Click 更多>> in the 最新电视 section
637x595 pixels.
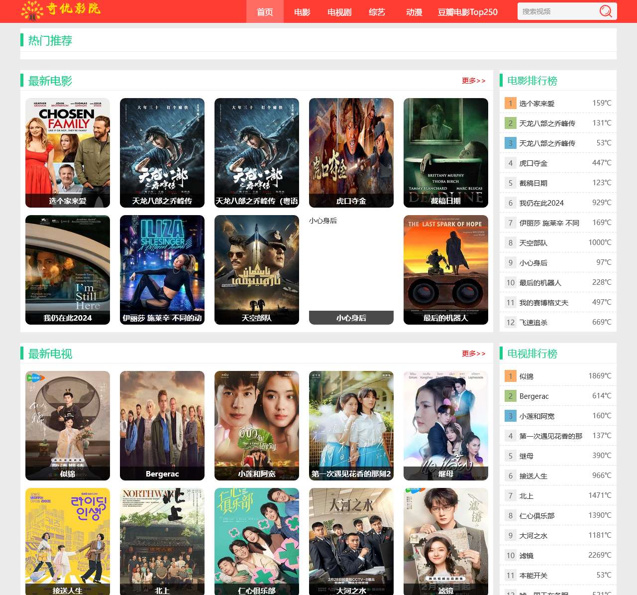pos(473,354)
